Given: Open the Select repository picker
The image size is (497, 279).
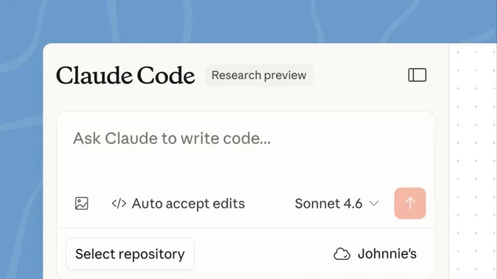Looking at the screenshot, I should click(130, 254).
